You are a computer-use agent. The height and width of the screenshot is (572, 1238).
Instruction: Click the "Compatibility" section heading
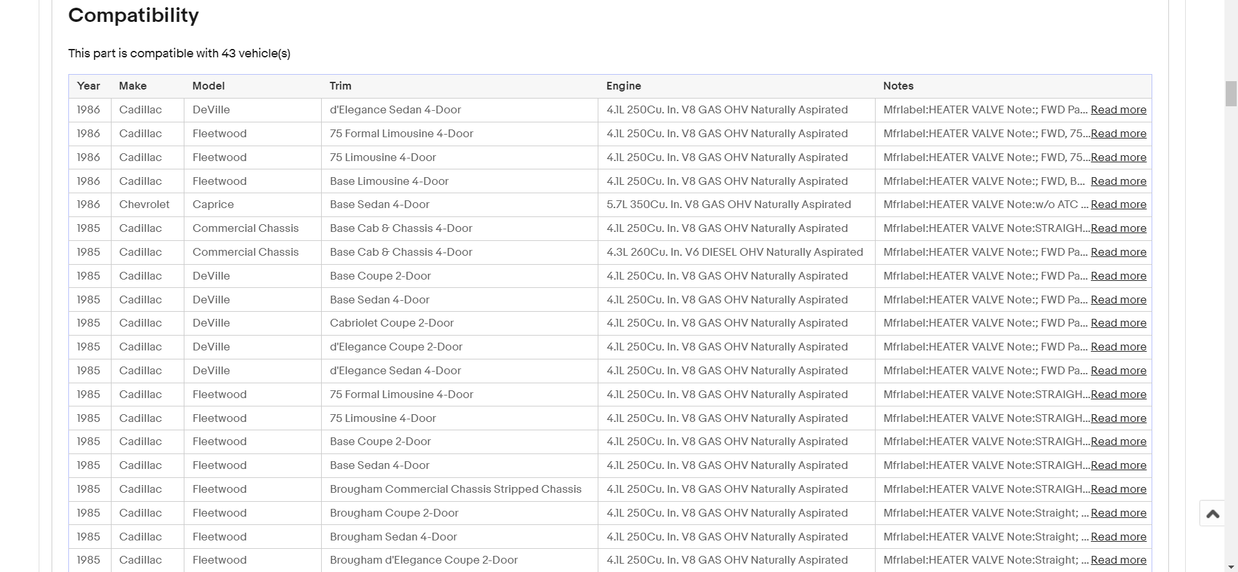point(133,15)
